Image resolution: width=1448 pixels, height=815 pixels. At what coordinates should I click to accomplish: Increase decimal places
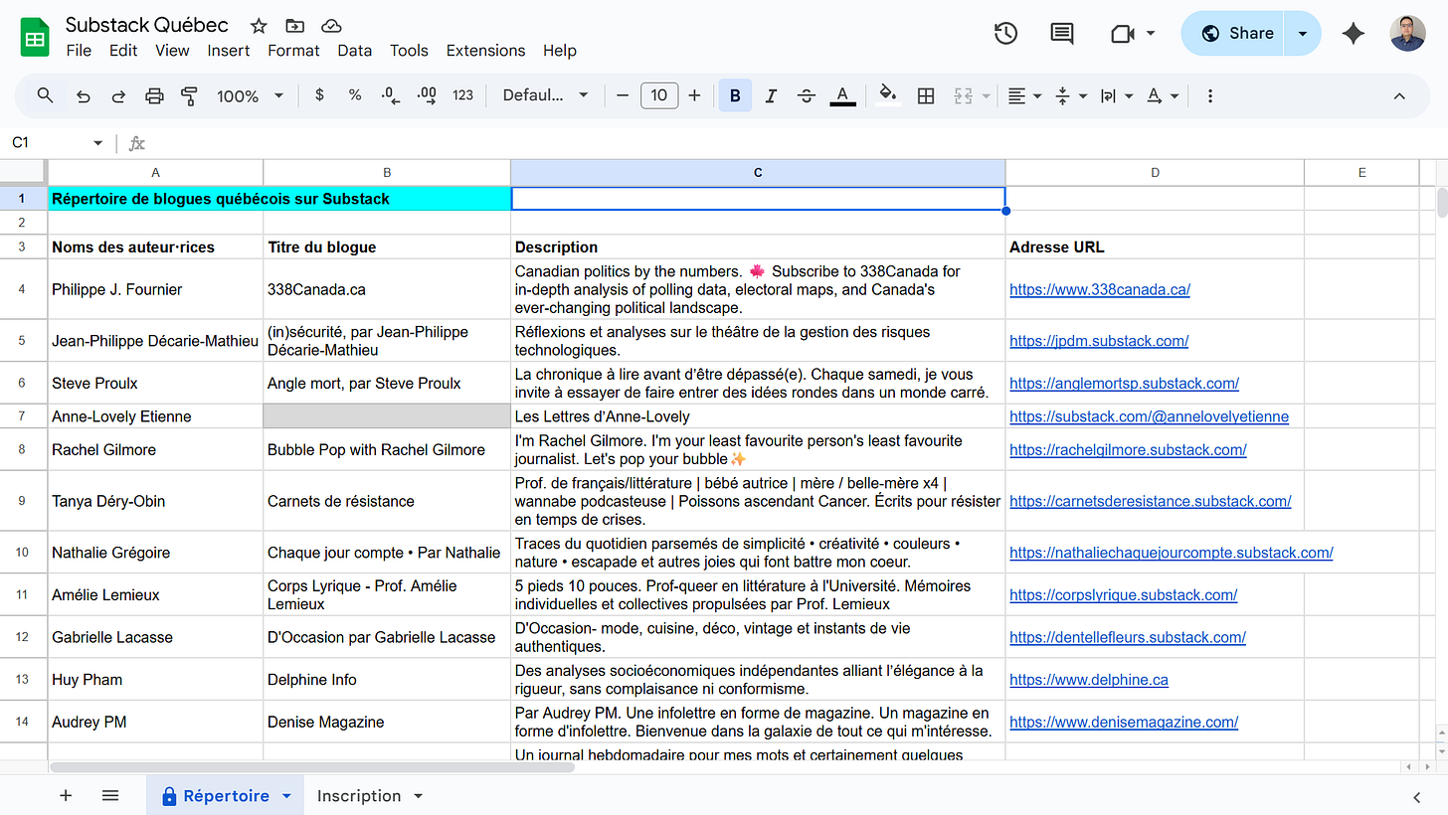[427, 95]
